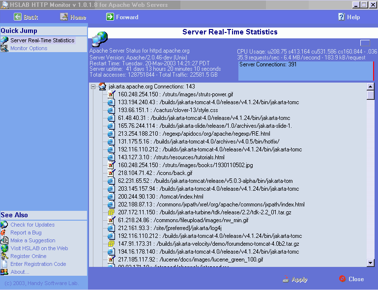Select row 61.48.40.31 in connections

pyautogui.click(x=204, y=118)
